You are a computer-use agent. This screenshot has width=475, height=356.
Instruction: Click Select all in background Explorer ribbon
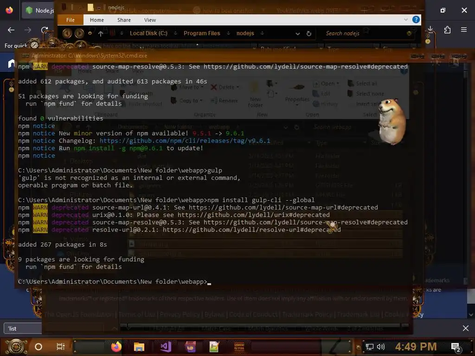tap(362, 83)
